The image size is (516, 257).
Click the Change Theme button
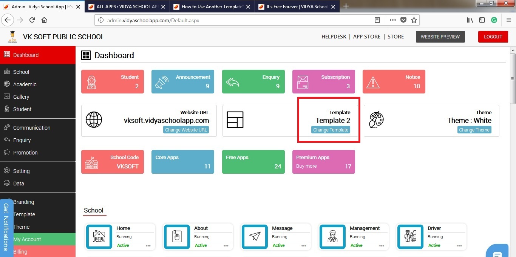click(x=474, y=130)
